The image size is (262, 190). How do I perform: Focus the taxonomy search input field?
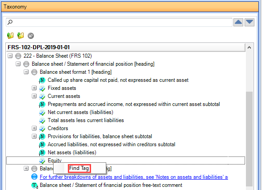(119, 22)
